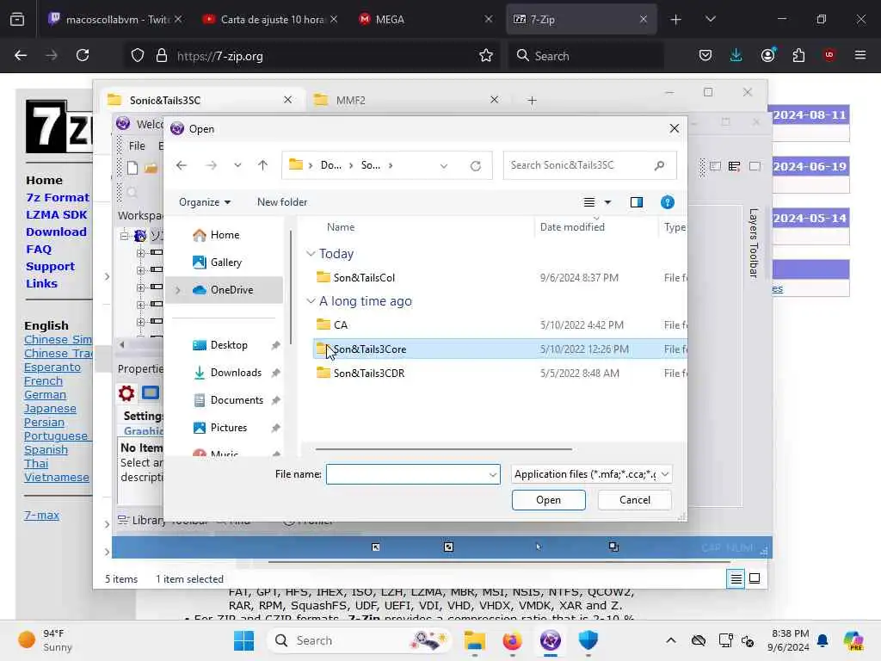Click the Cancel button in the dialog
This screenshot has width=881, height=661.
pos(634,500)
